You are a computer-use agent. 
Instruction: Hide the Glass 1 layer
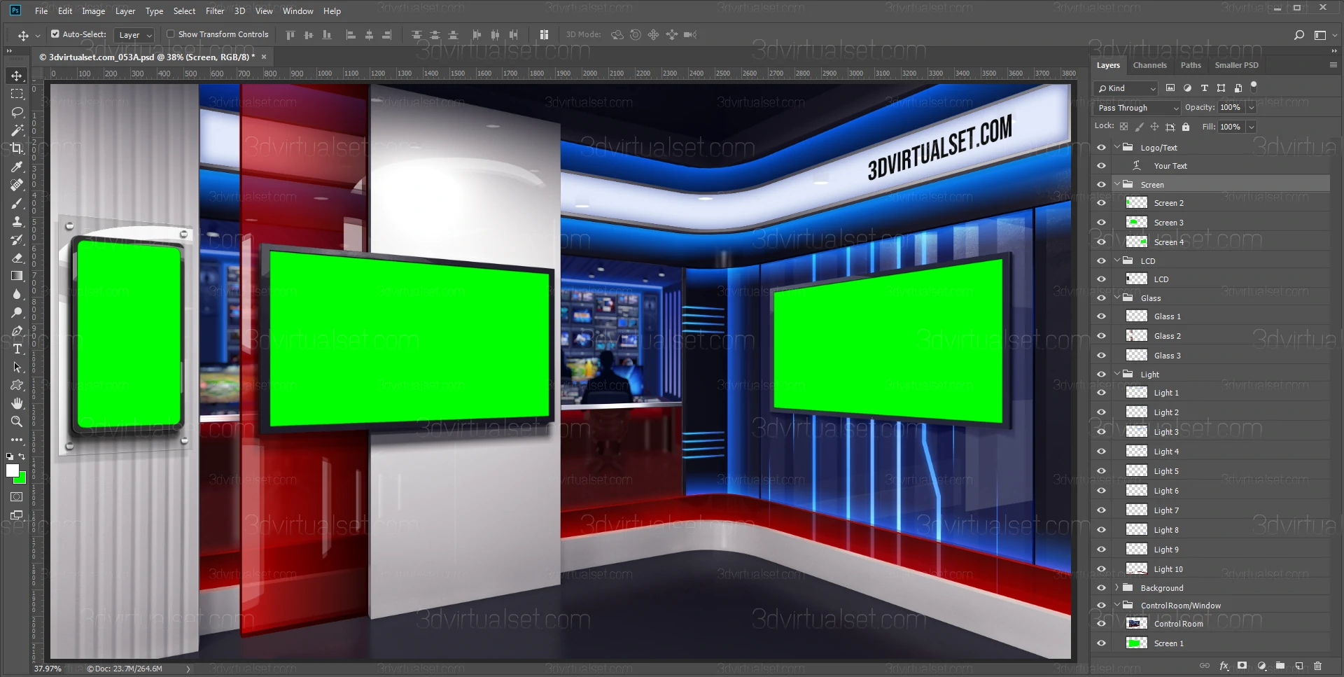tap(1101, 316)
